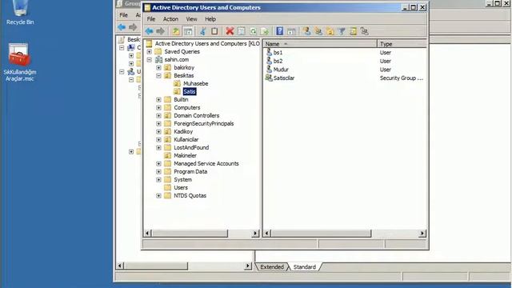Select the Computers container in tree
This screenshot has width=512, height=288.
186,107
